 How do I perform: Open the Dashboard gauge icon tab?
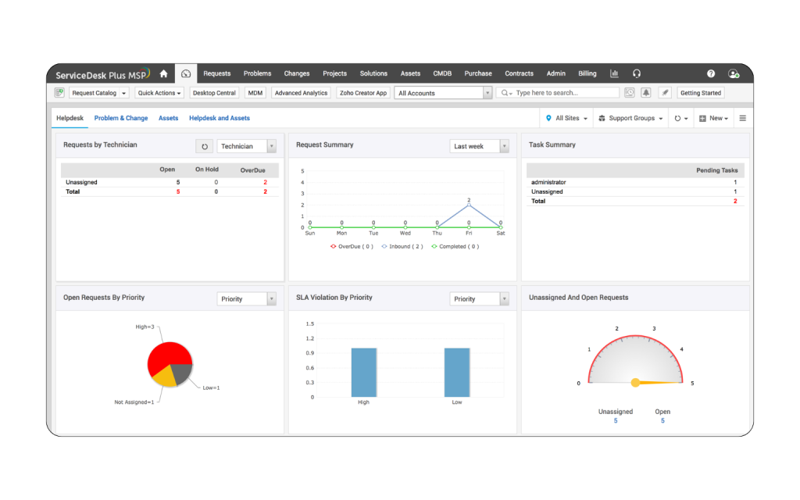point(186,73)
